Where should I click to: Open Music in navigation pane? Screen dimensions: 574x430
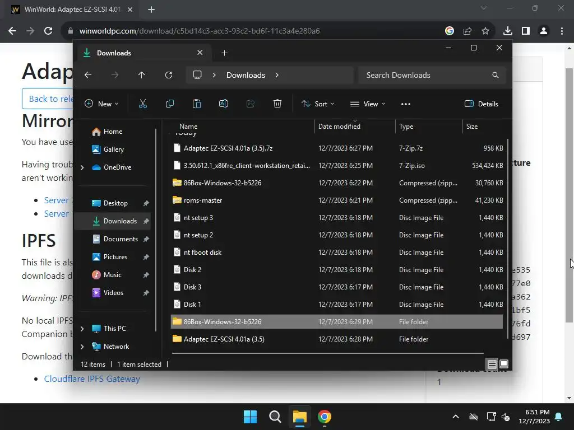(112, 275)
